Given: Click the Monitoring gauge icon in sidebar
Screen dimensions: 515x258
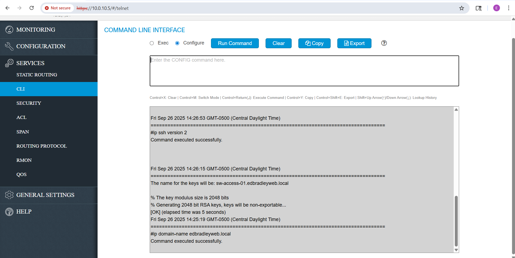Looking at the screenshot, I should (x=9, y=29).
